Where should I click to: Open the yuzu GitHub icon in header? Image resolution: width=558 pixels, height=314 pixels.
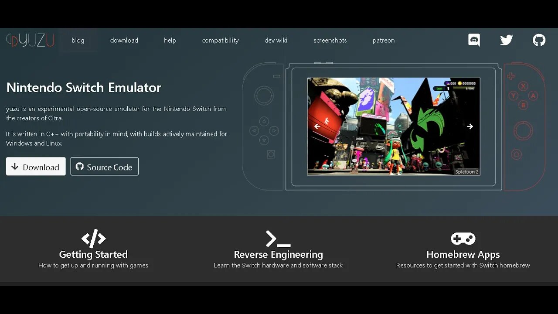pyautogui.click(x=539, y=40)
